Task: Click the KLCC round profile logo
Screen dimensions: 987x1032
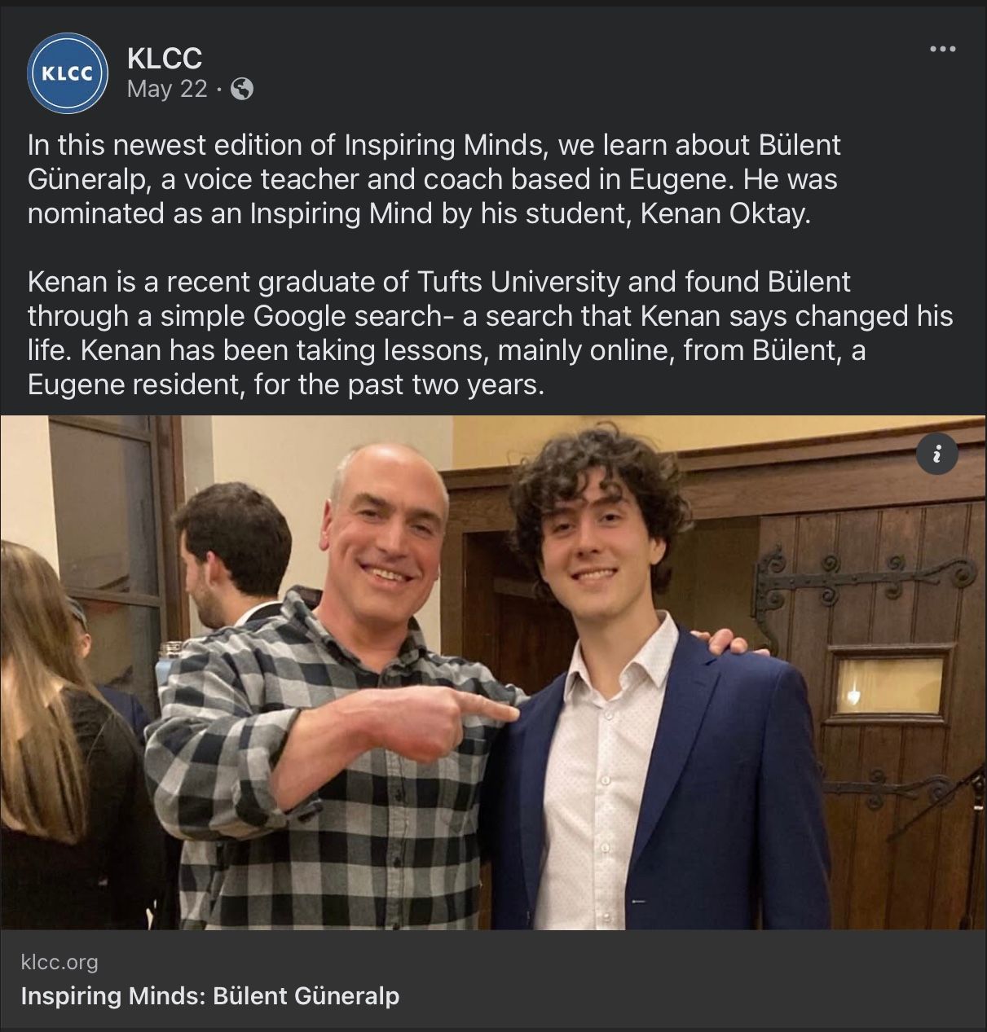Action: (x=68, y=73)
